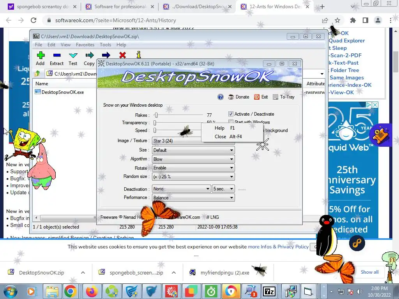Screen dimensions: 399x299
Task: Open the 7-Zip Help menu
Action: 122,45
